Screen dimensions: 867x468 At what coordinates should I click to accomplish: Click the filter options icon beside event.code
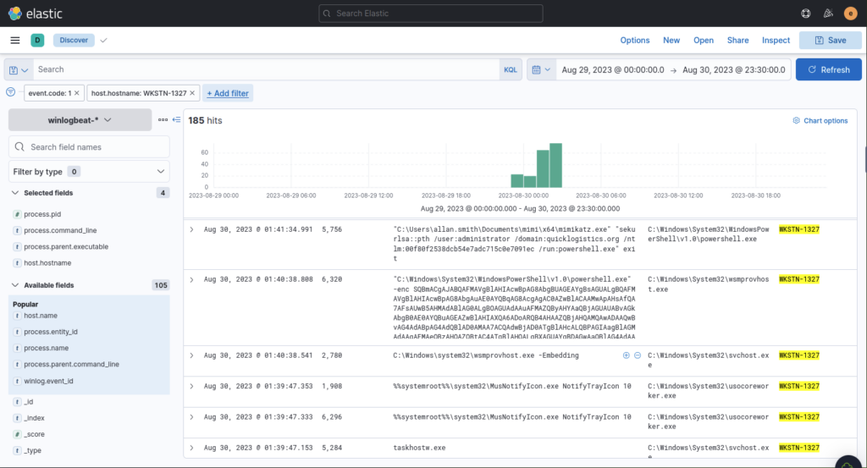[10, 92]
